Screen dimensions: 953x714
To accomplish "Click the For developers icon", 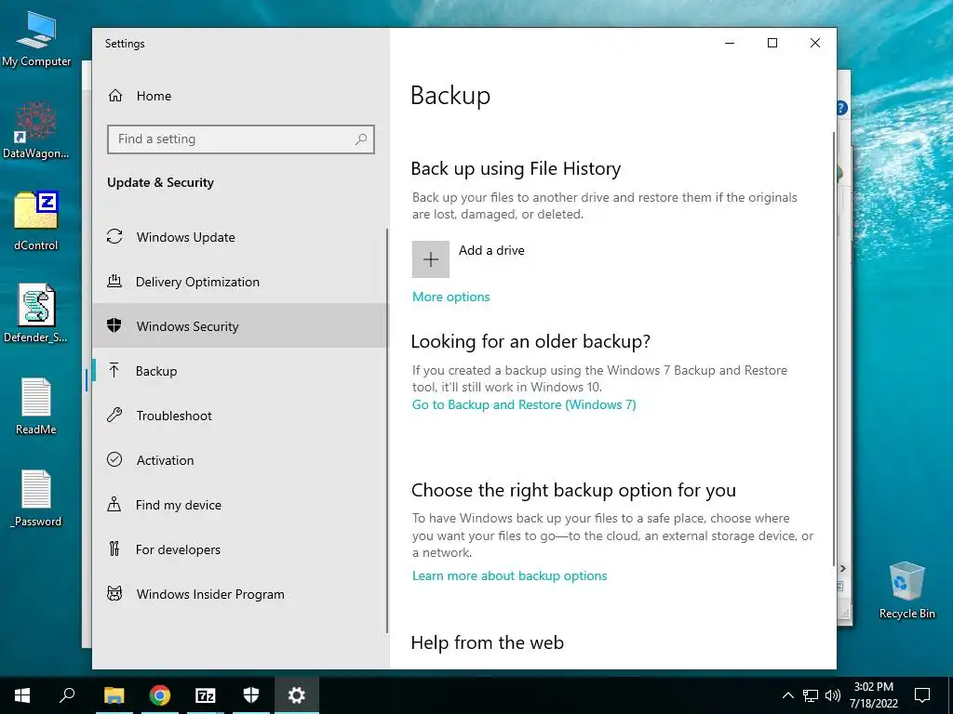I will click(114, 549).
